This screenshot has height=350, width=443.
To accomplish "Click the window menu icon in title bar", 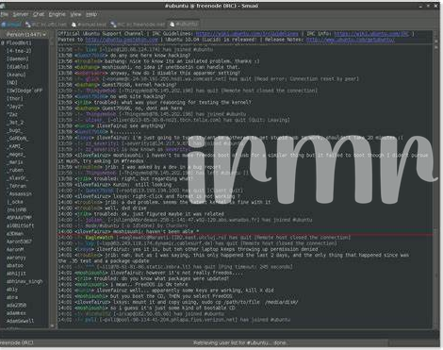I will (x=3, y=6).
